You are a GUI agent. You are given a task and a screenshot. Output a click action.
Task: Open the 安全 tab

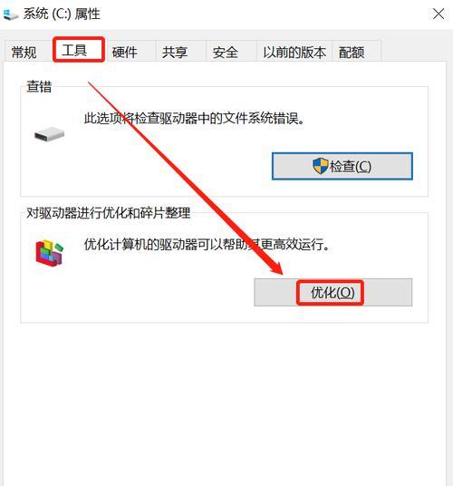click(225, 52)
